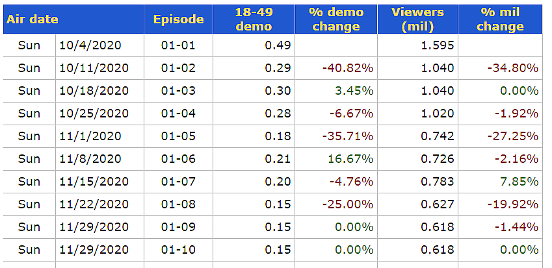The image size is (552, 268).
Task: Select the 16.67% demo change cell
Action: [354, 159]
